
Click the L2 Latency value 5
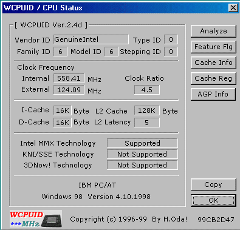pyautogui.click(x=147, y=123)
